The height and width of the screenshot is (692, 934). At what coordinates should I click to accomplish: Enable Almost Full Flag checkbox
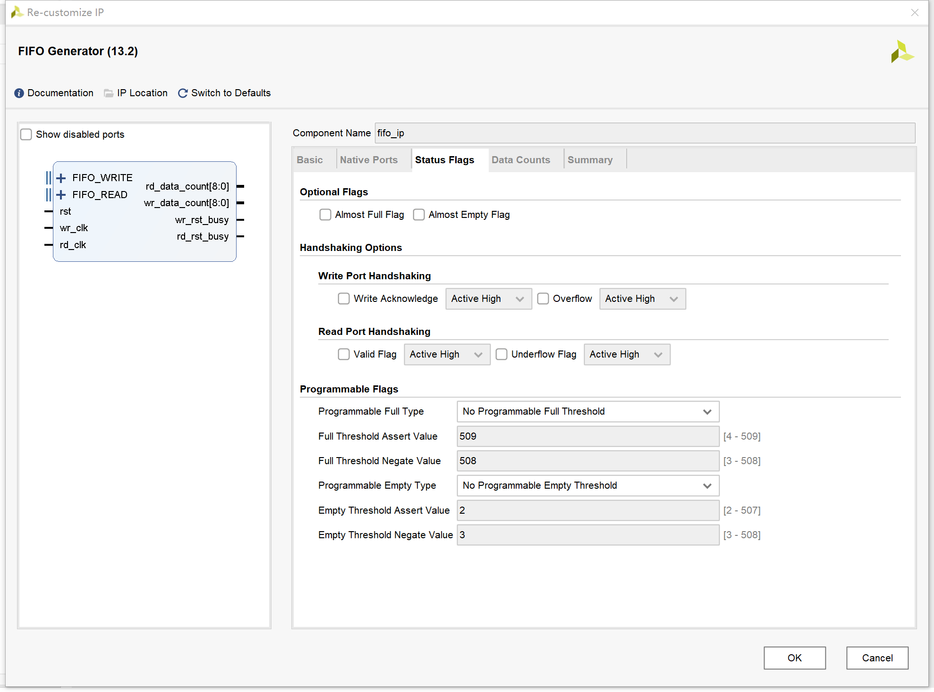324,215
